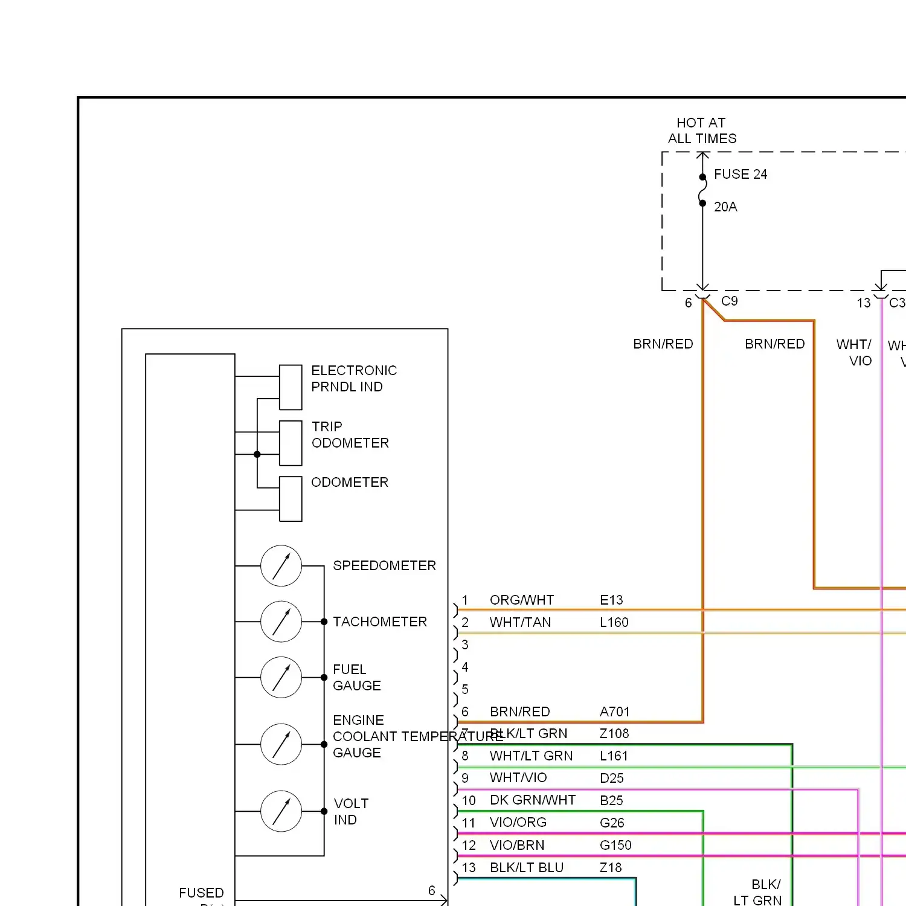
Task: Select connector pin number 4
Action: 465,667
